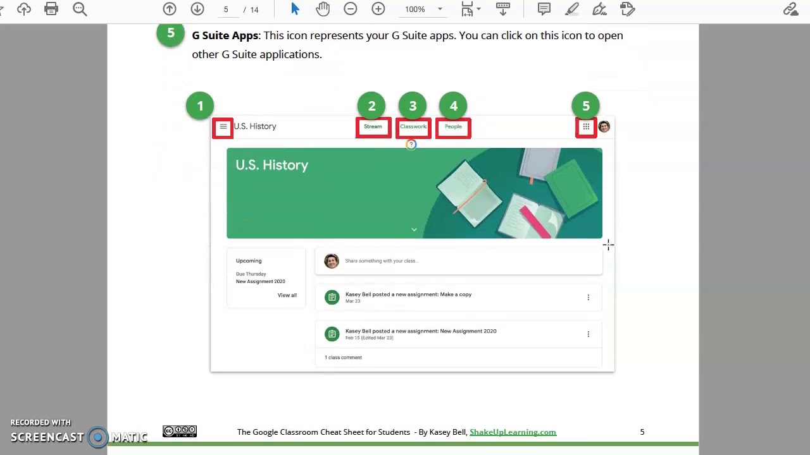Select the Classwork tab
This screenshot has height=455, width=810.
413,127
